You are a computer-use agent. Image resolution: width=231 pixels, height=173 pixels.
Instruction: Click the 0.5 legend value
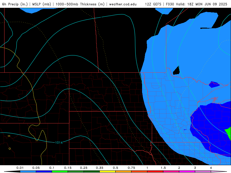click(115, 168)
